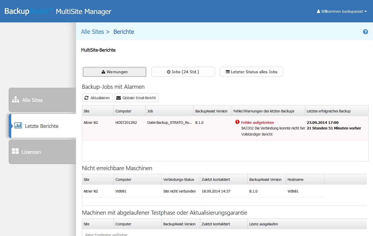Click the BA3302 error message text
Image resolution: width=373 pixels, height=236 pixels.
[273, 128]
